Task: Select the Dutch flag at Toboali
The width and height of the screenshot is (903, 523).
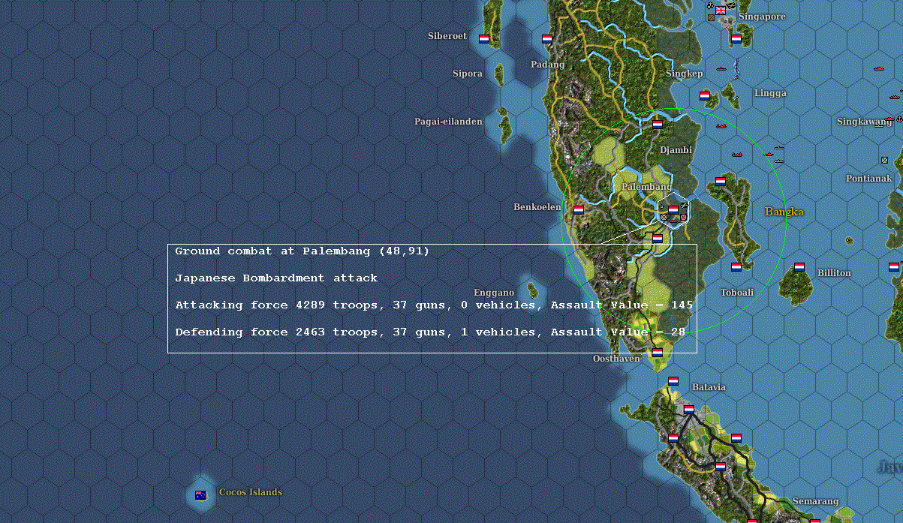Action: click(736, 267)
